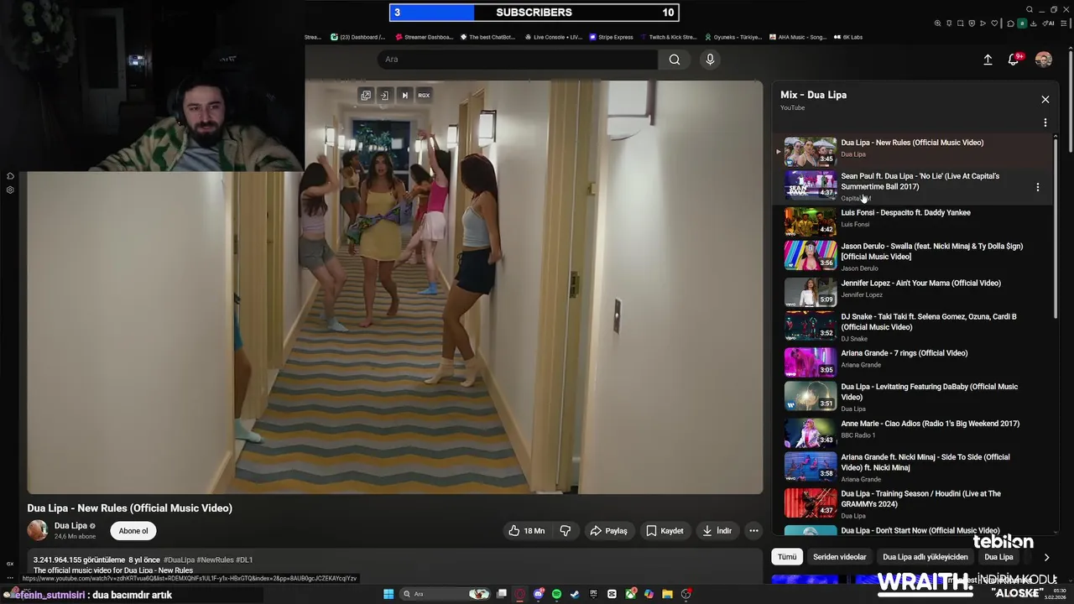Open YouTube notifications bell
This screenshot has width=1074, height=604.
tap(1014, 60)
